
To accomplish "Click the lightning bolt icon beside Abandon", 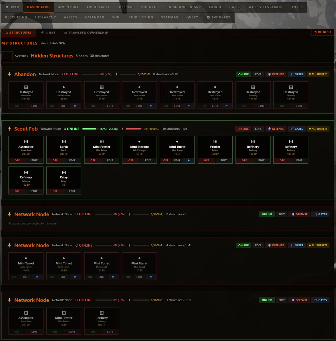I will point(9,74).
